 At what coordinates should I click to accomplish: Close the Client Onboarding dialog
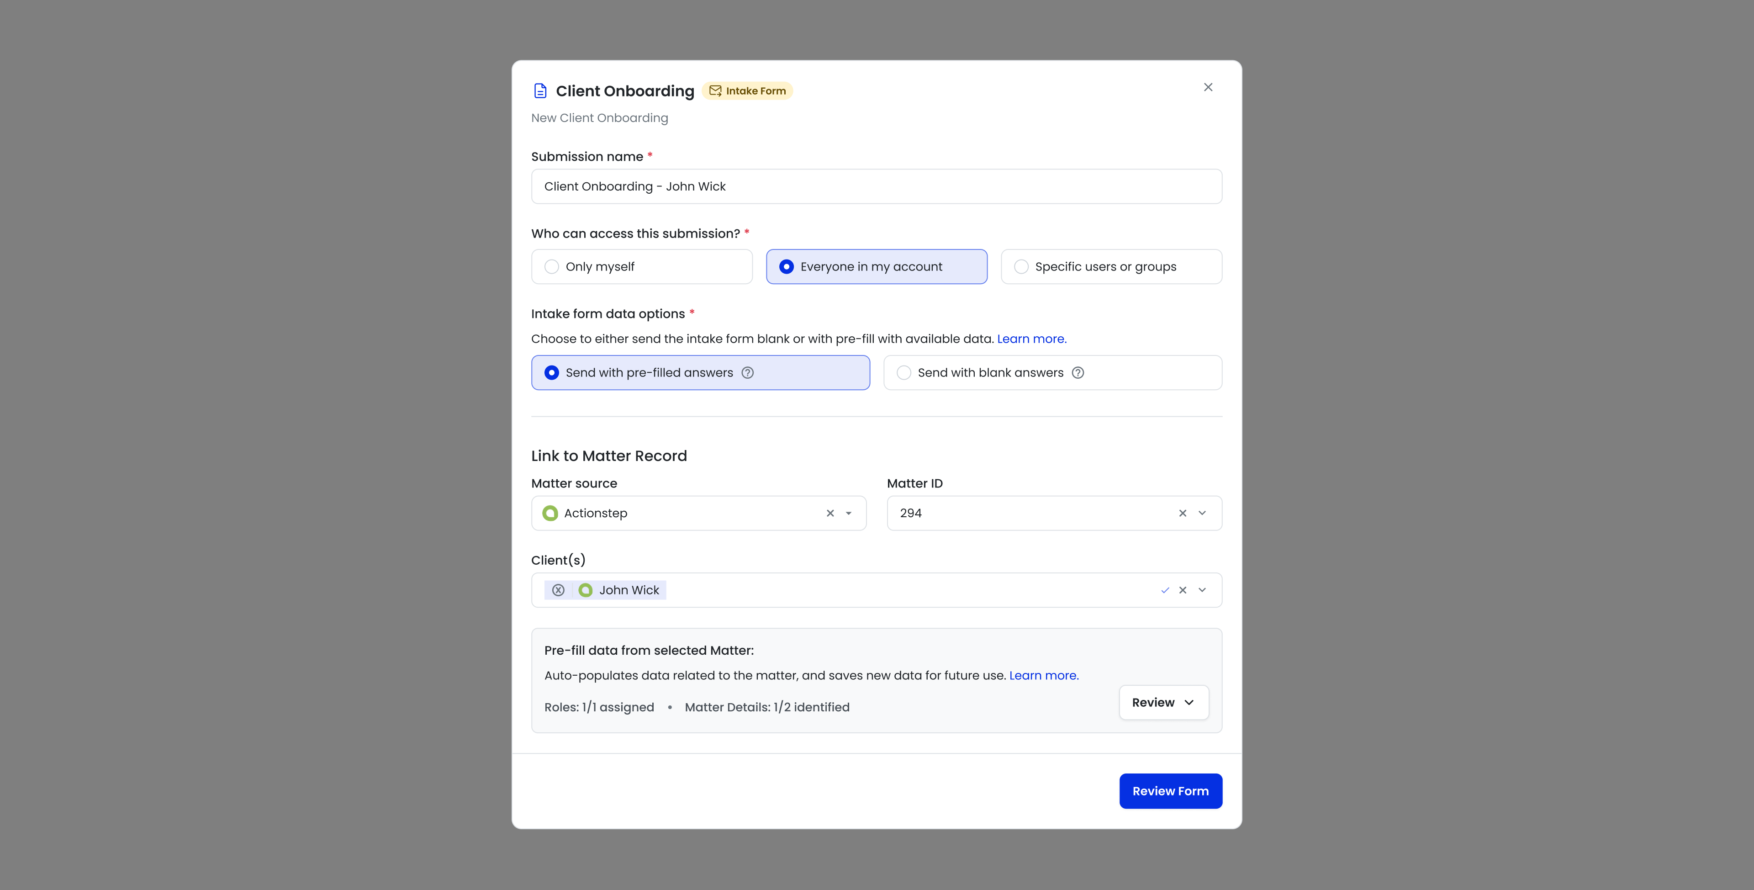click(1208, 87)
